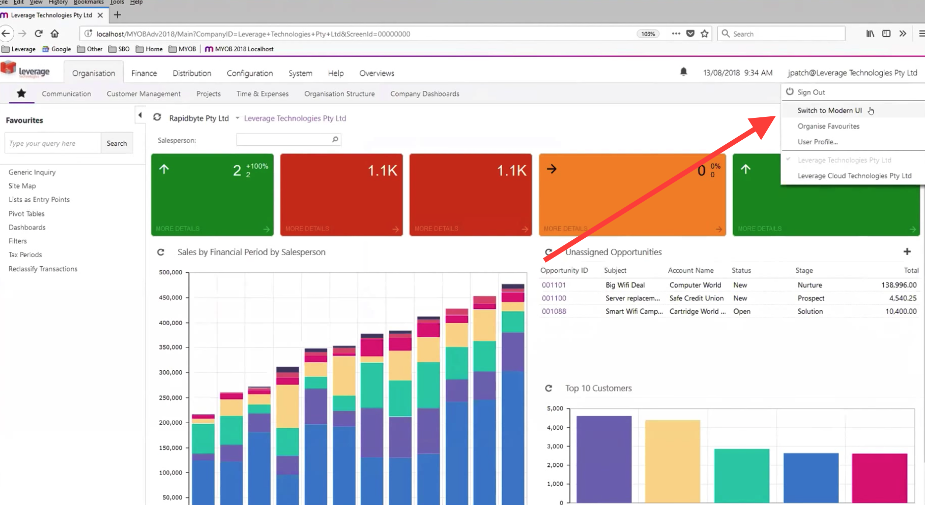Open the browser Library icon

click(870, 34)
